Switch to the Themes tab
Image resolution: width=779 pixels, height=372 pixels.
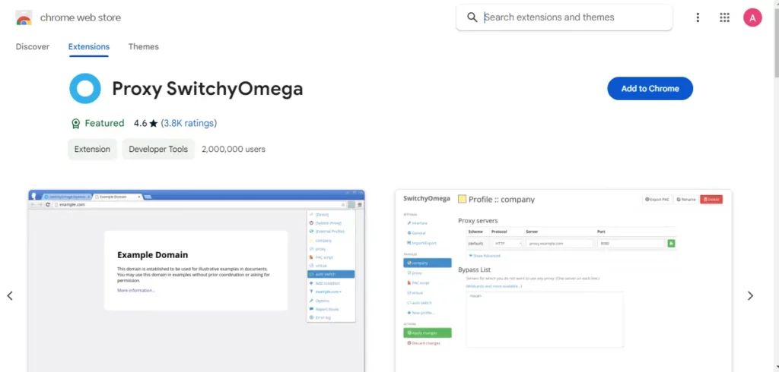[144, 46]
